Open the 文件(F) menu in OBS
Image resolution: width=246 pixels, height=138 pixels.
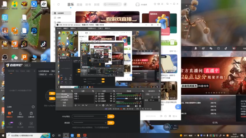tap(59, 28)
